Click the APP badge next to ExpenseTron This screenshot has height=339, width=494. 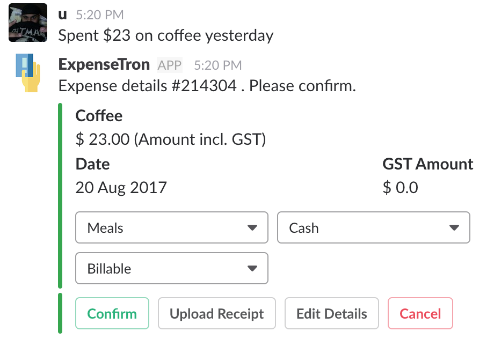point(170,65)
